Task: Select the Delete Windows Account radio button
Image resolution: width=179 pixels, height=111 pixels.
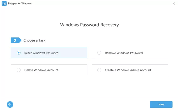Action: tap(19, 70)
